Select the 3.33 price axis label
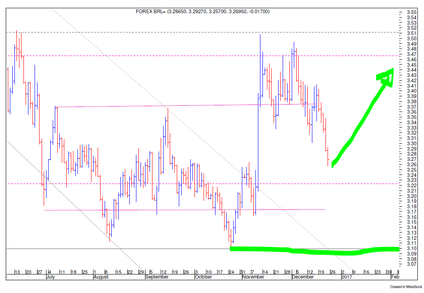This screenshot has height=293, width=424. (x=412, y=128)
